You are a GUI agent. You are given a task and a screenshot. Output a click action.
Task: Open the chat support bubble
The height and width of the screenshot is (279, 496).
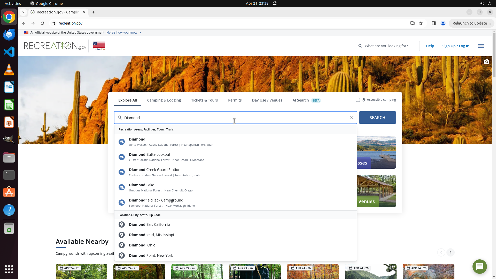pos(479,266)
